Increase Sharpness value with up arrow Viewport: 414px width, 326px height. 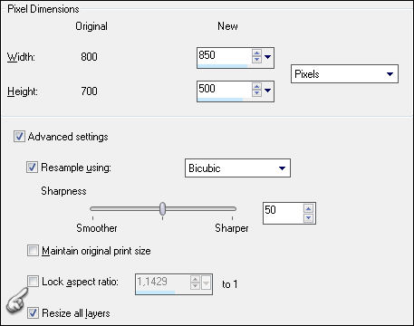308,208
